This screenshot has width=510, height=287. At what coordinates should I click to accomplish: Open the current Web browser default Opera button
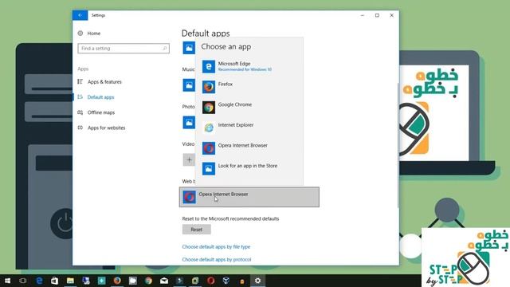click(x=249, y=197)
